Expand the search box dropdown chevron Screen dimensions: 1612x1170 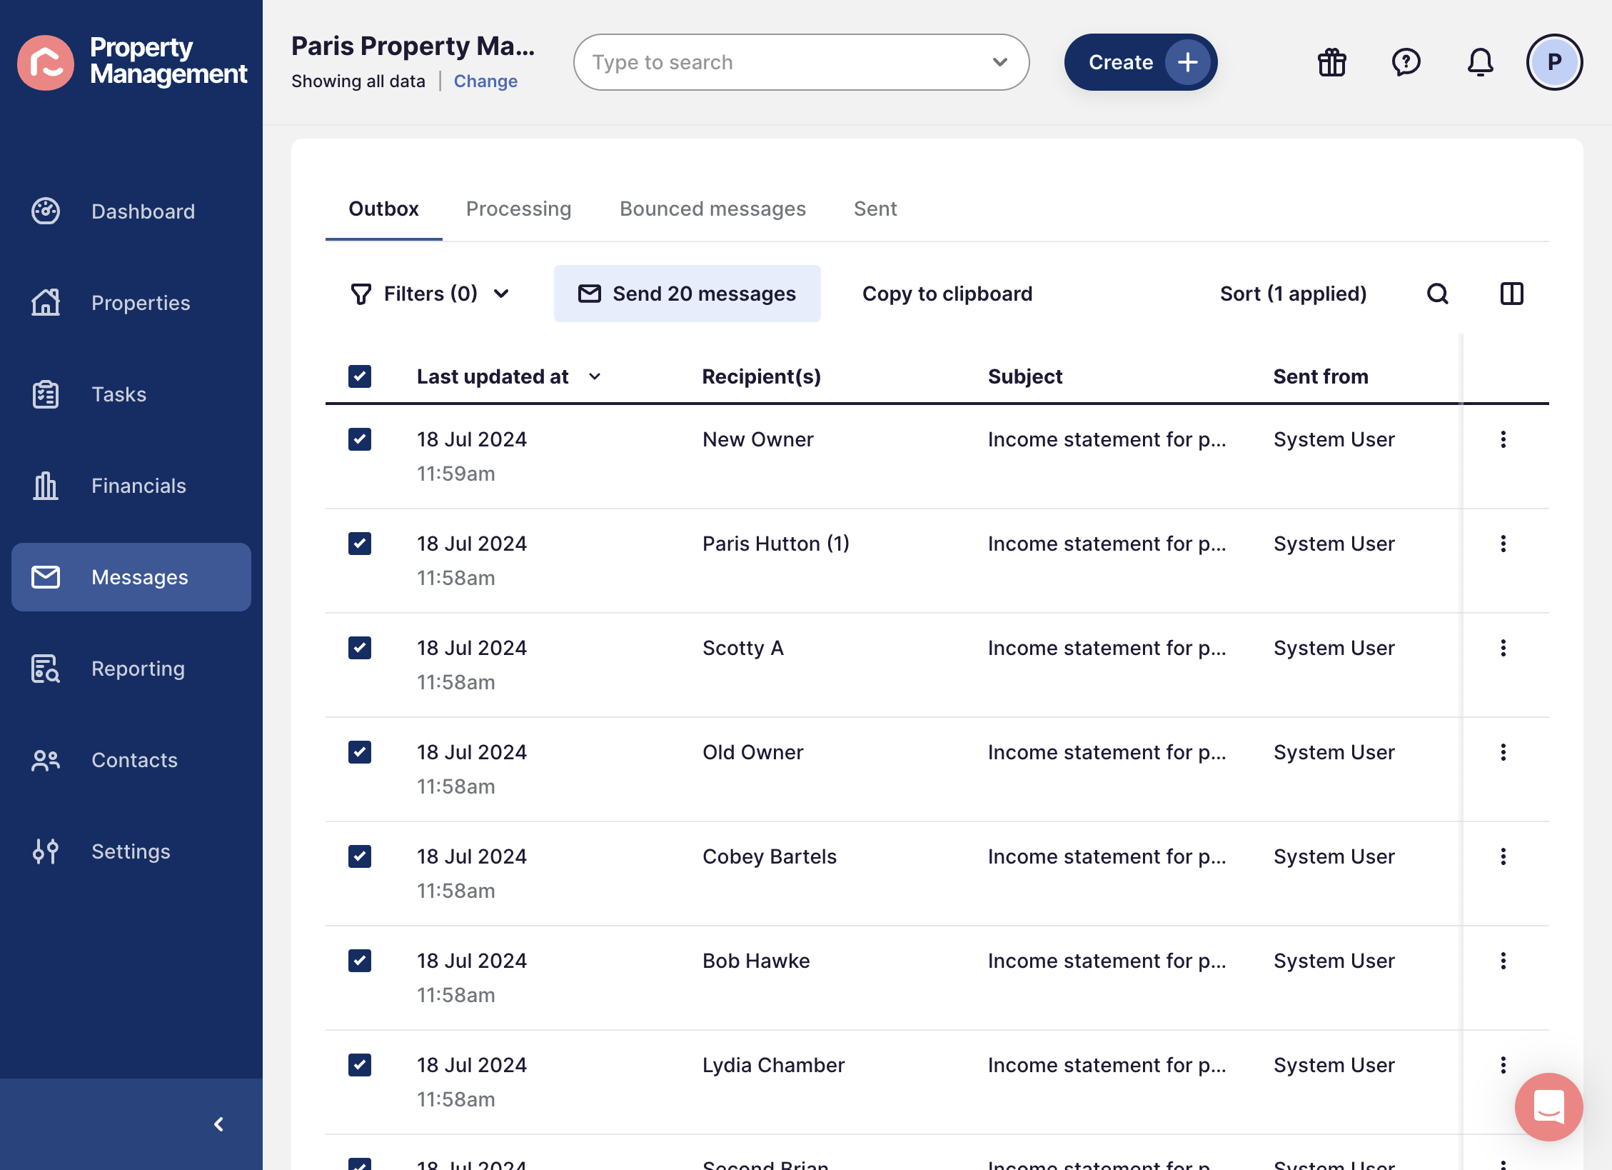1000,62
